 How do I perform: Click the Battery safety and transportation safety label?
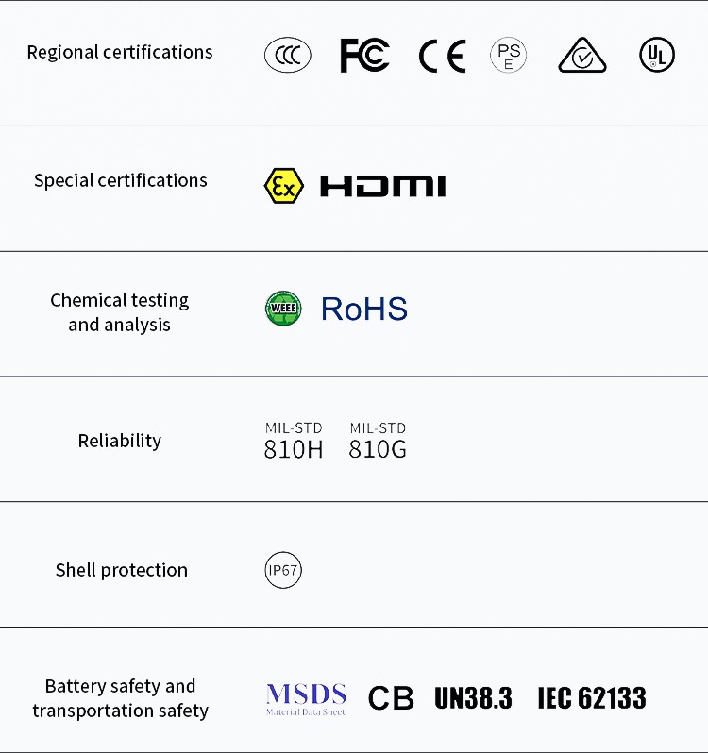tap(120, 698)
